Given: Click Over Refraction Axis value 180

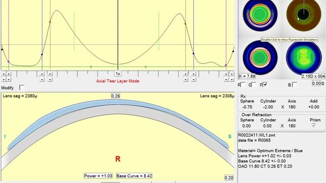Looking at the screenshot, I should click(292, 126).
